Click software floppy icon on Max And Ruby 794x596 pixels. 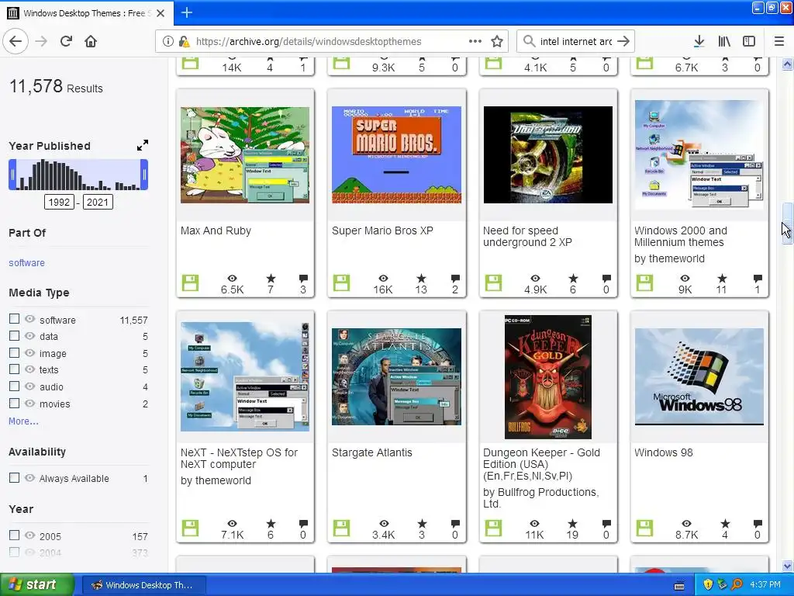coord(191,282)
